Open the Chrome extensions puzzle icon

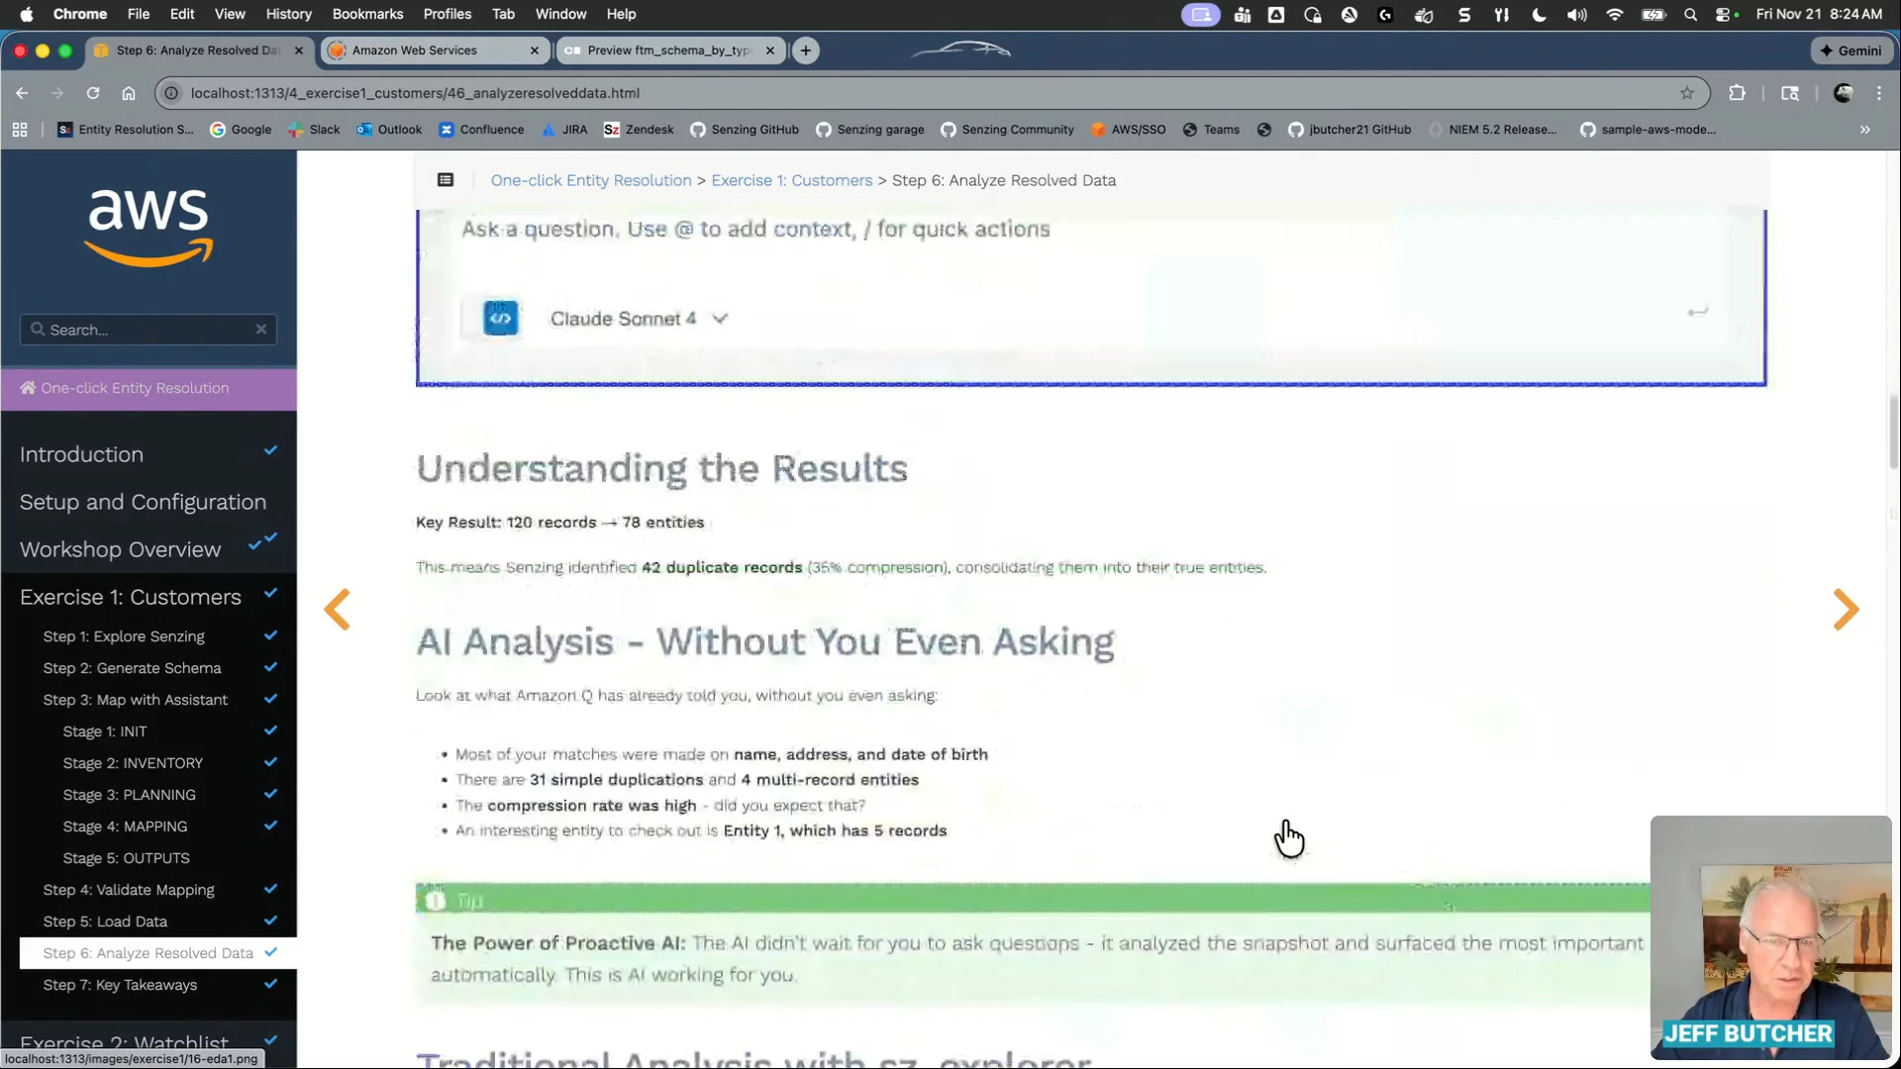pyautogui.click(x=1737, y=93)
